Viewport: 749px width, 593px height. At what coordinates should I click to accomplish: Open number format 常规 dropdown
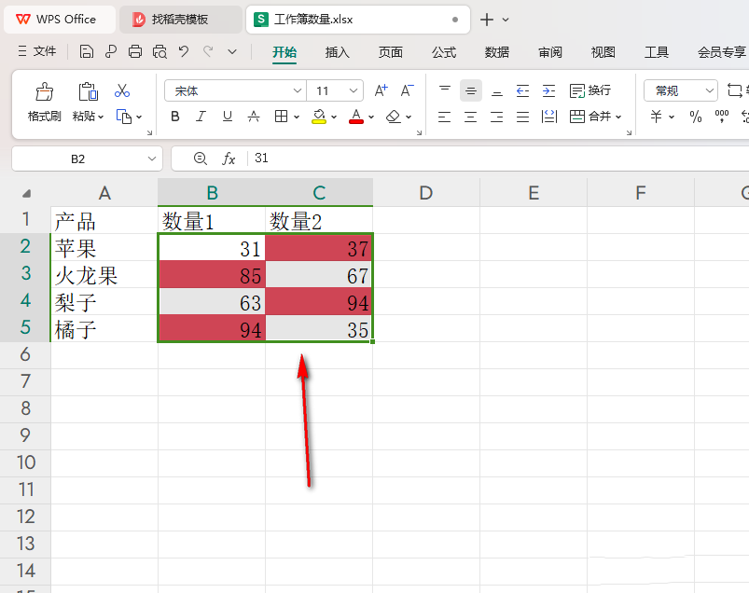coord(709,90)
